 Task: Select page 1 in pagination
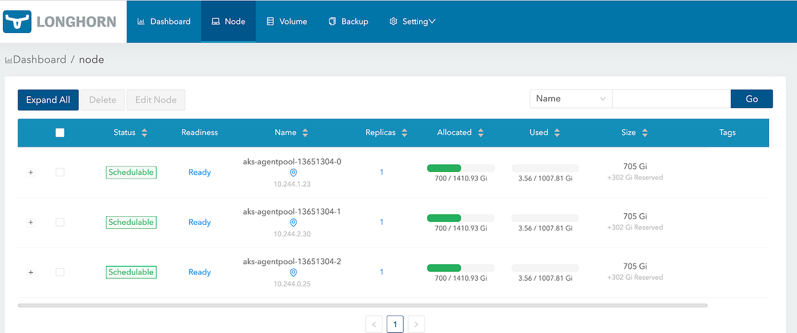(395, 324)
